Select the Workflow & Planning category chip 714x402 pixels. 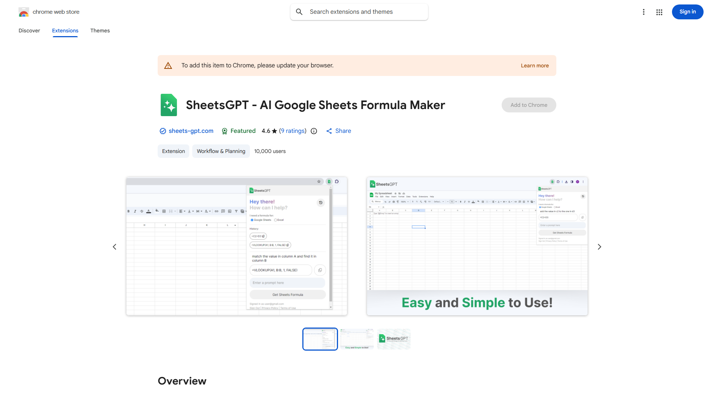[221, 151]
